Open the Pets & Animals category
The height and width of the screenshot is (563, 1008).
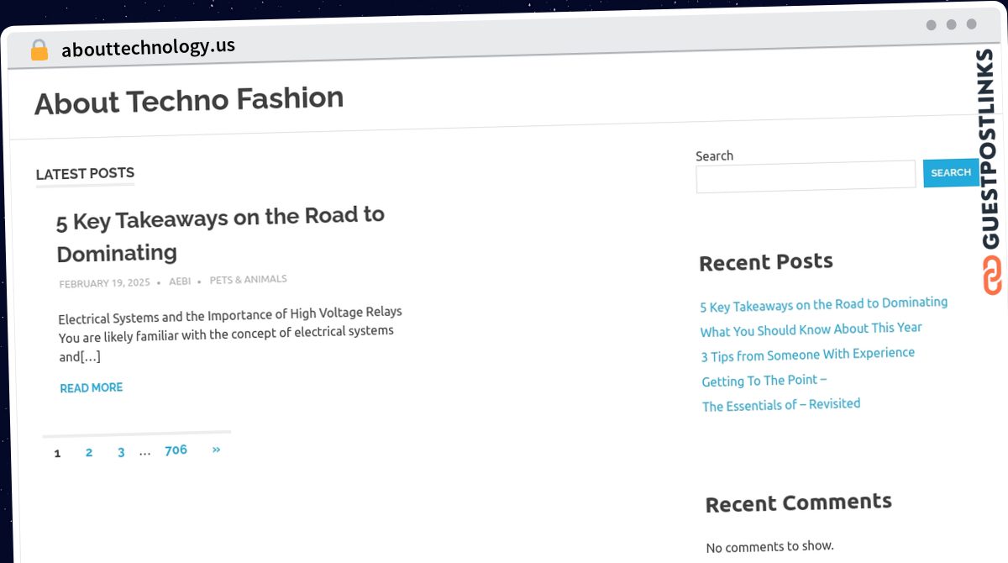pos(248,279)
